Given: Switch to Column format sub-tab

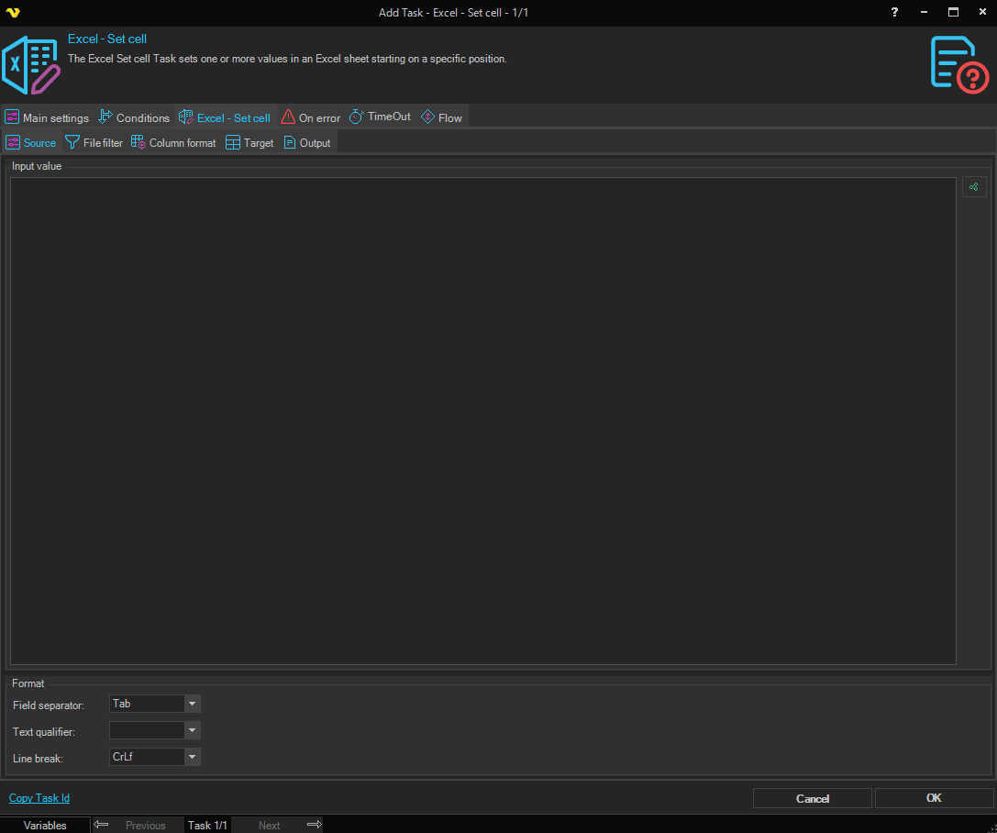Looking at the screenshot, I should (173, 143).
